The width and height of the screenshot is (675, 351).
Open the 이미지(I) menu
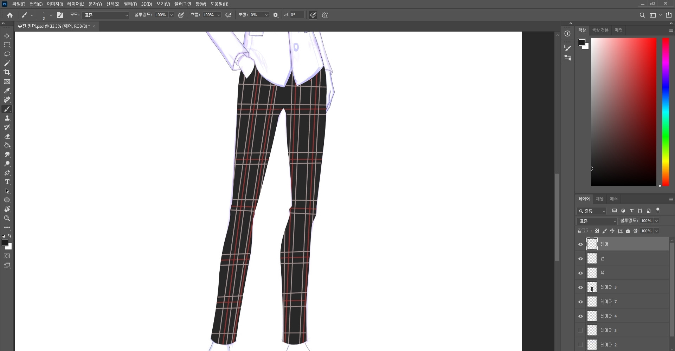[x=55, y=4]
